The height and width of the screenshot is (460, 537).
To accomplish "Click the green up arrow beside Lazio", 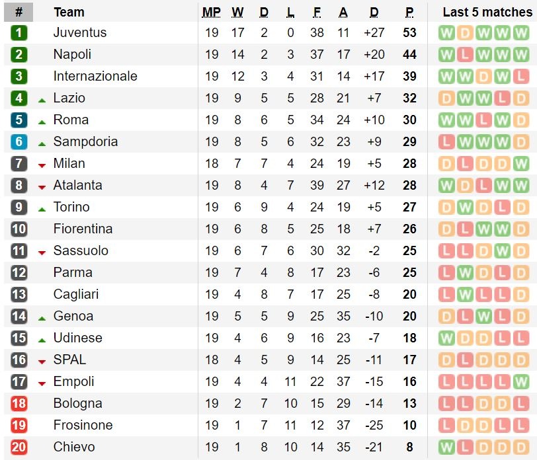I will [x=42, y=99].
